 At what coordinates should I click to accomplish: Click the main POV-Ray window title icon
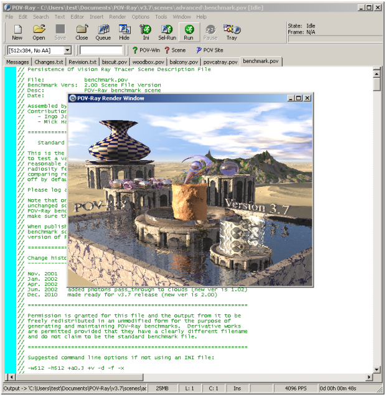[x=7, y=7]
